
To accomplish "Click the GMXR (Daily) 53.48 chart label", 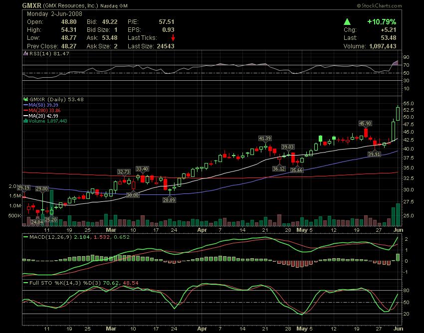I will [x=56, y=100].
